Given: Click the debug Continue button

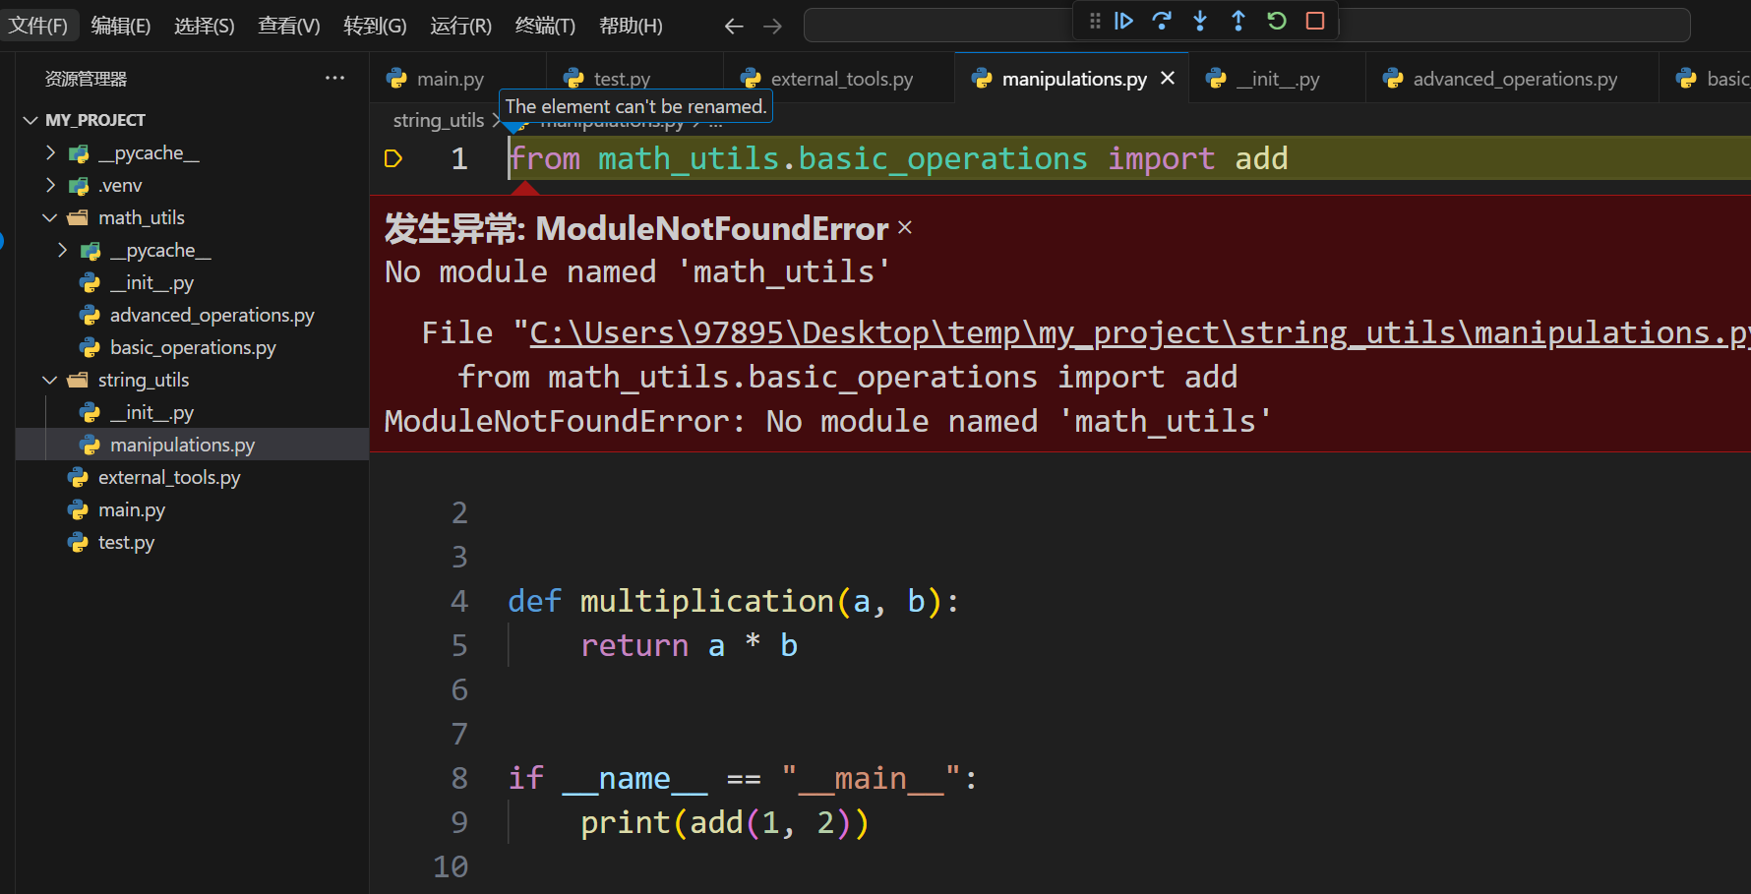Looking at the screenshot, I should point(1123,21).
